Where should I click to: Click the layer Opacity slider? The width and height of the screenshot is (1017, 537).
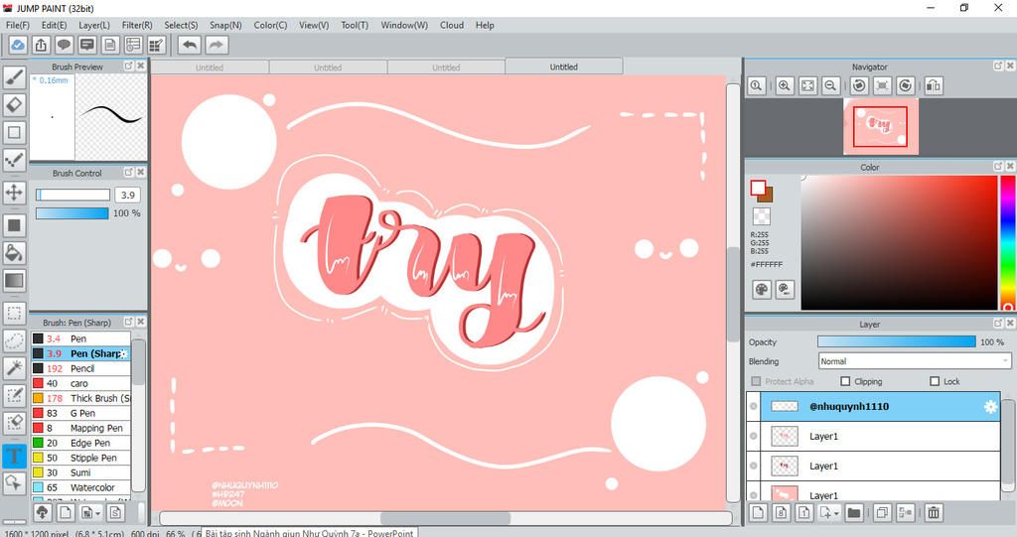click(x=897, y=341)
